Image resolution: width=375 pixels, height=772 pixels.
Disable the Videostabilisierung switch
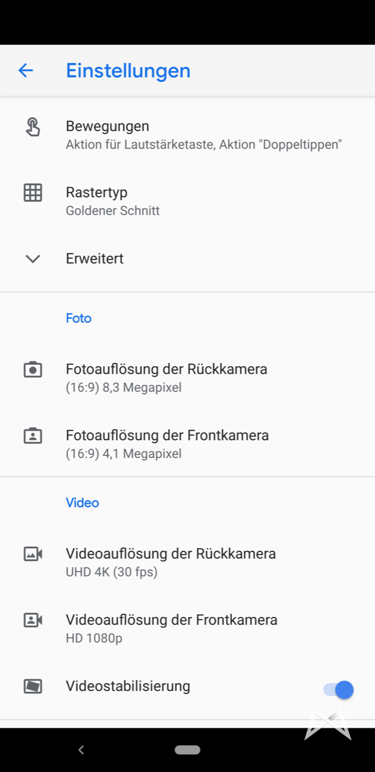[338, 690]
